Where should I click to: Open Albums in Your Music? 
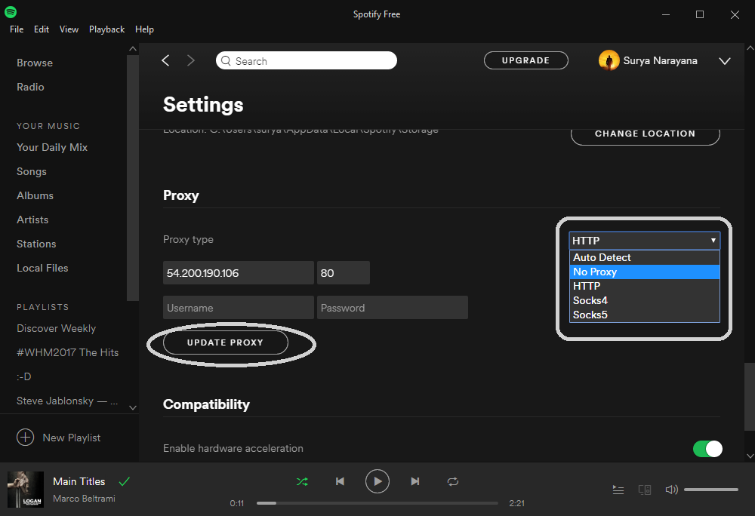click(x=35, y=195)
